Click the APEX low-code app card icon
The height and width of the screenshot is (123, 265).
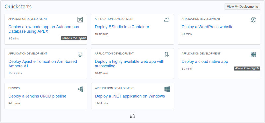(80, 20)
